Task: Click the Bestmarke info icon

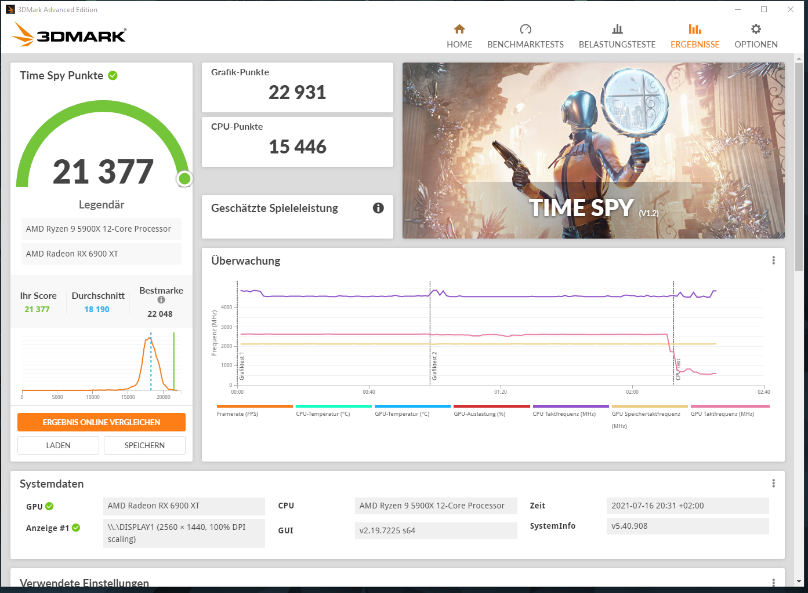Action: pos(161,300)
